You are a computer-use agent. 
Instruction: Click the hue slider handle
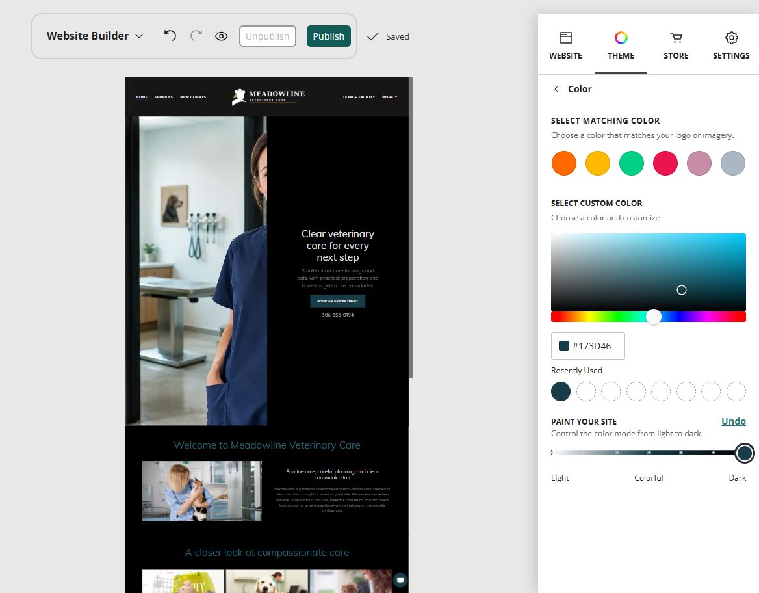[x=654, y=317]
